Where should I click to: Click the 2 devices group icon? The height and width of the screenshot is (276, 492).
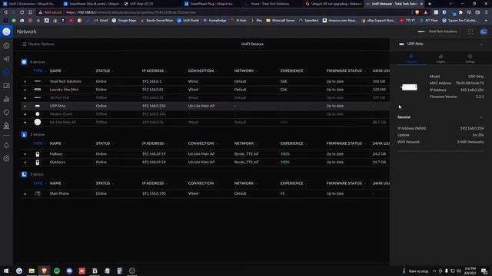24,135
